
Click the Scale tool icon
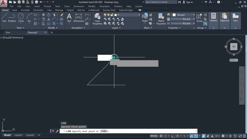click(49, 24)
